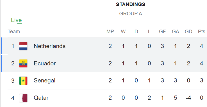Click the Qatar flag icon
This screenshot has height=107, width=207.
pos(23,98)
